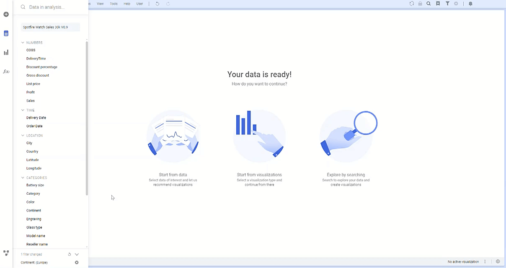Click the search magnifier in Data in analysis field
Viewport: 506px width, 268px height.
point(23,7)
